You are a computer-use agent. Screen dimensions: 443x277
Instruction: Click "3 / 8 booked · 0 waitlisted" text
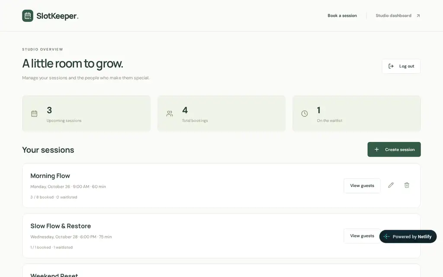(x=54, y=197)
